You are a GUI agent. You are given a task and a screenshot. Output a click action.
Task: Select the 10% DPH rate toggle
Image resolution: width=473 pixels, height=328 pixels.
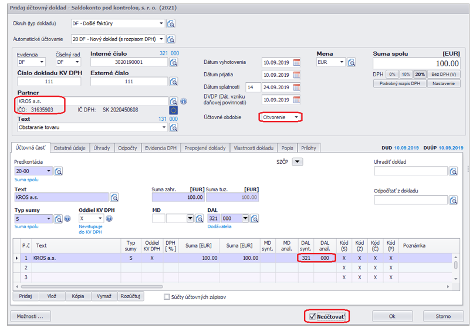click(x=406, y=75)
